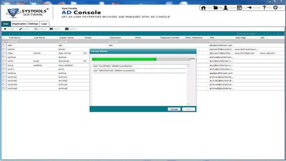The height and width of the screenshot is (161, 286).
Task: Click the Office column header
Action: (138, 38)
